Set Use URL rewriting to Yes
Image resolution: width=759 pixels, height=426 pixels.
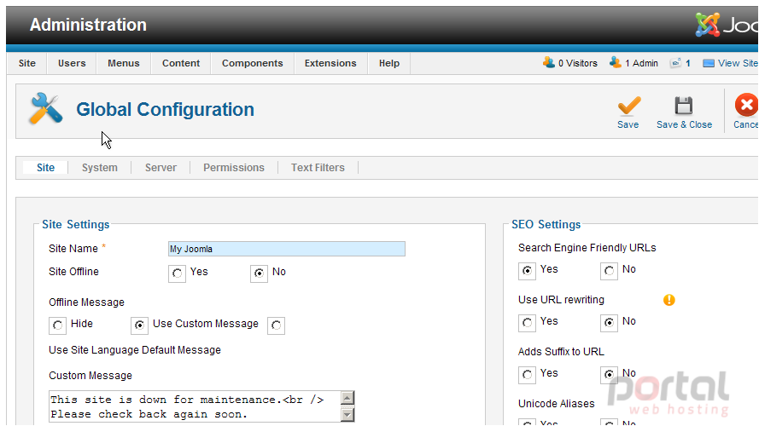(x=527, y=323)
